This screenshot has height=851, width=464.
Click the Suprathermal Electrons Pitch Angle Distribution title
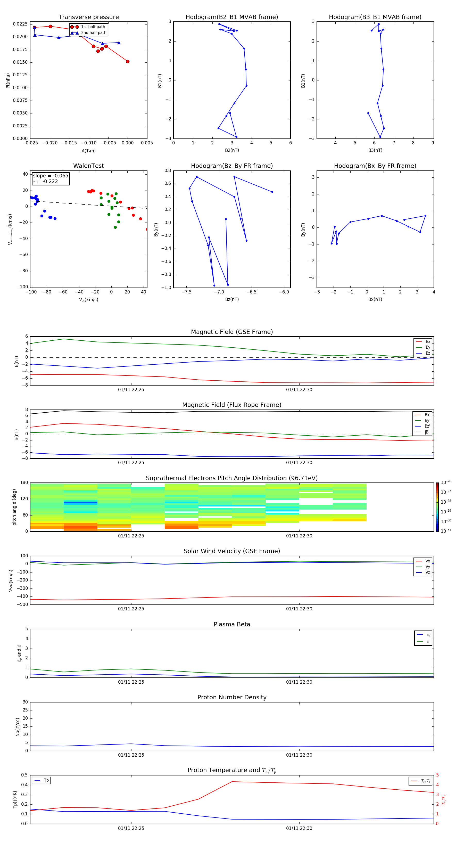232,478
